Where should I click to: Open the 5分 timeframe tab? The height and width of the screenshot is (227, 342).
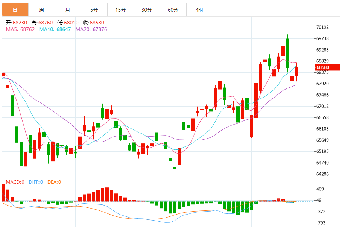(x=94, y=10)
